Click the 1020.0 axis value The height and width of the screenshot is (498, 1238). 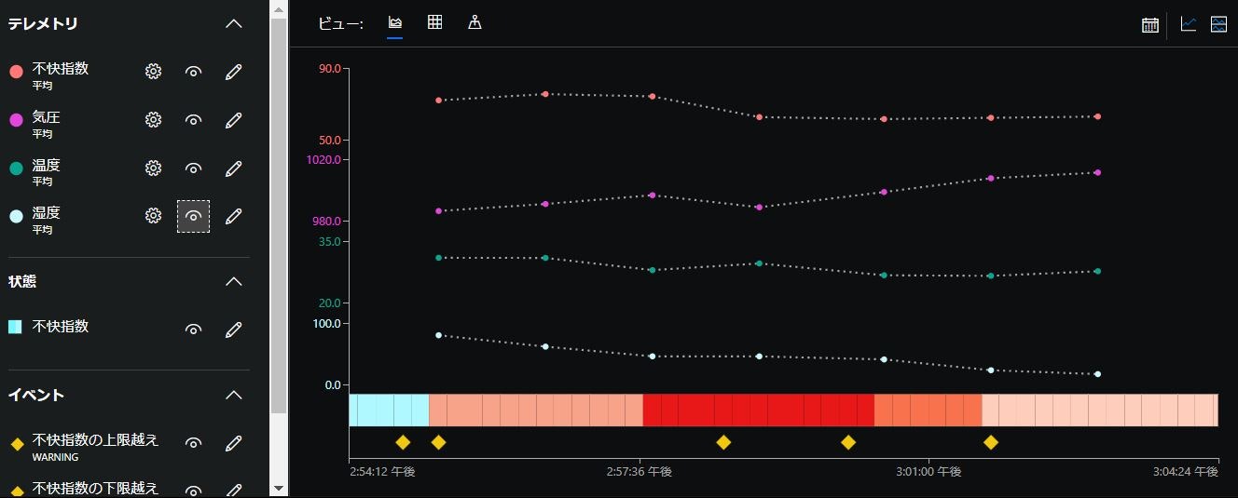323,159
